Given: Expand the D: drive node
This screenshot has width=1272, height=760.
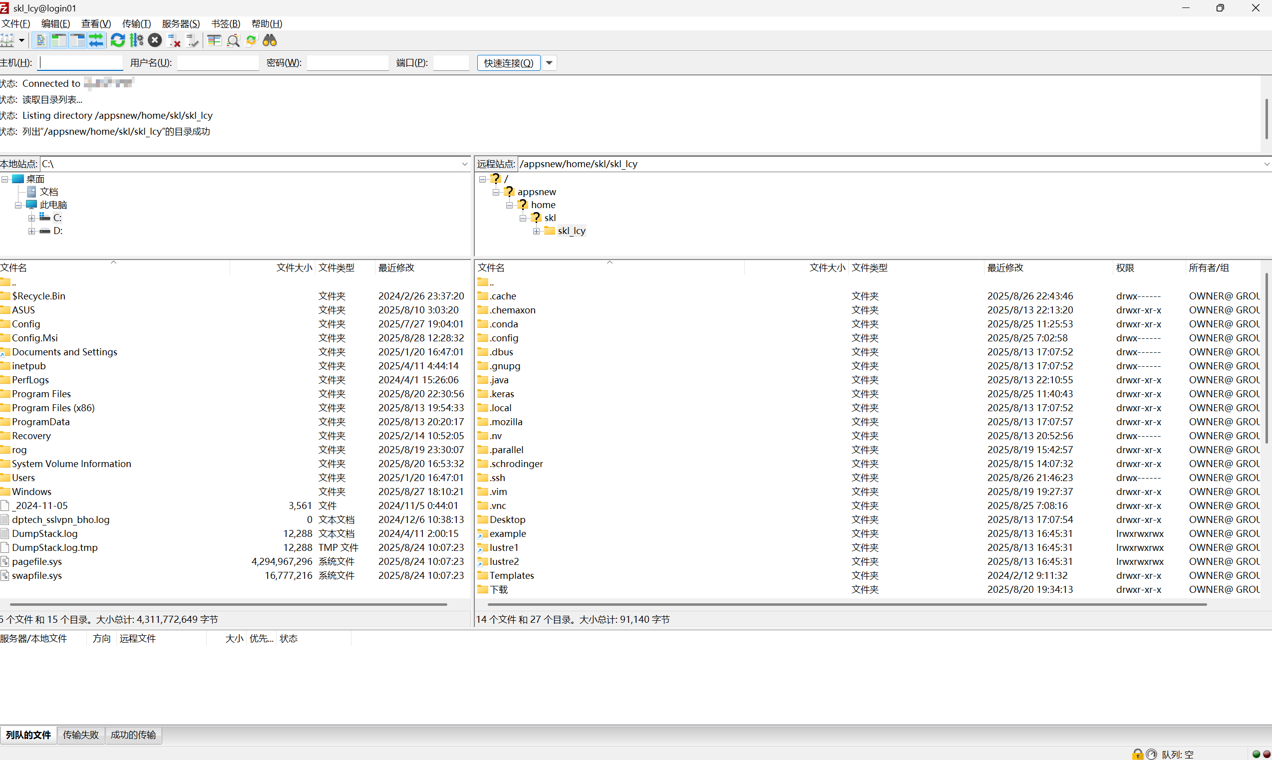Looking at the screenshot, I should (32, 231).
